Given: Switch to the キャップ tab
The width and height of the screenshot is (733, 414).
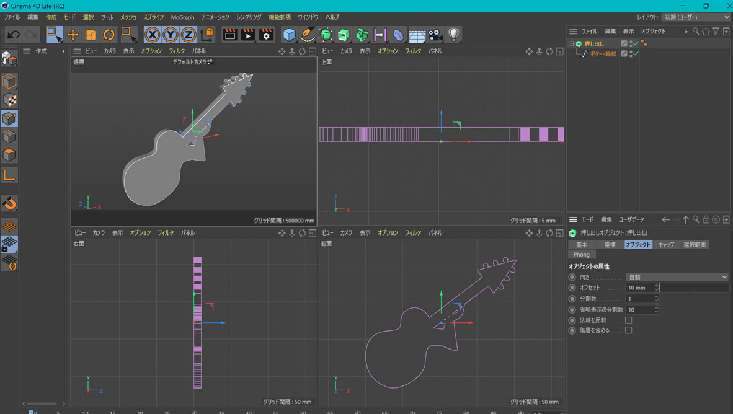Looking at the screenshot, I should [666, 245].
